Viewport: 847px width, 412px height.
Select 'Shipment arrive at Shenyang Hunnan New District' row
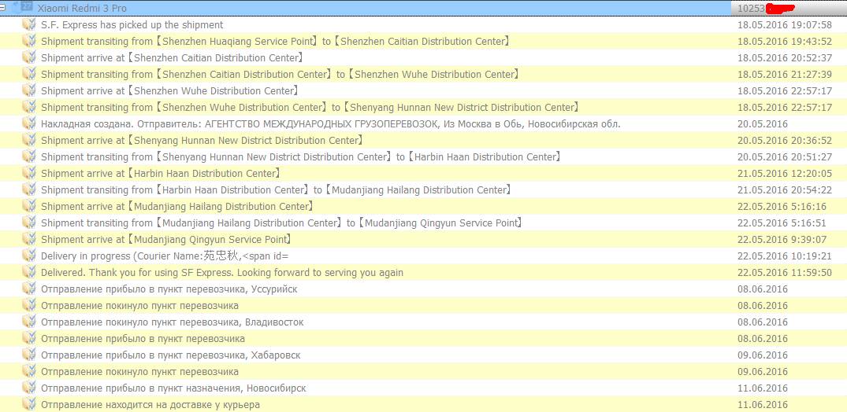[x=202, y=140]
